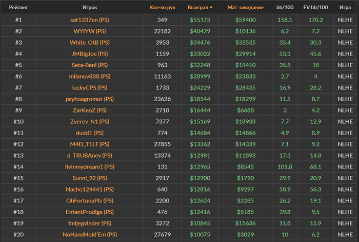Click the Рейтинг column header
Viewport: 359px width, 242px height.
tap(18, 8)
